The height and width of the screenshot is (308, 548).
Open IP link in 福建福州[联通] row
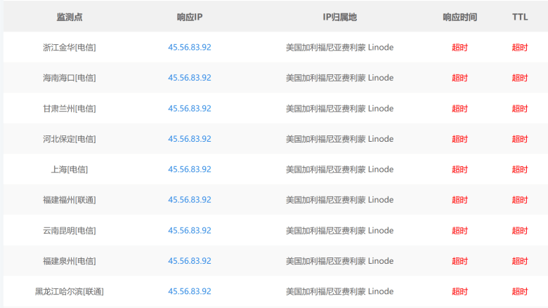pos(190,199)
